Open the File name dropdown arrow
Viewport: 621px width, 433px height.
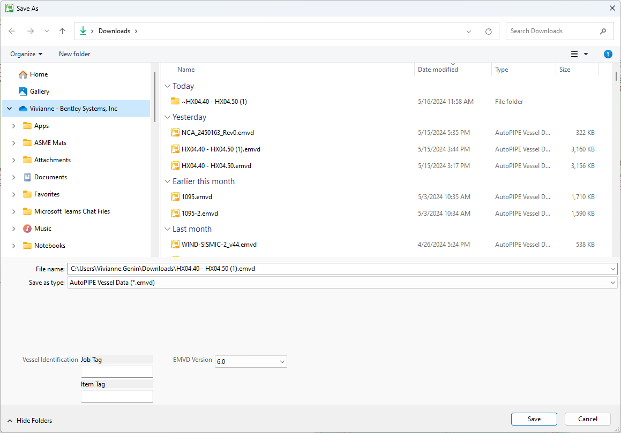[612, 269]
